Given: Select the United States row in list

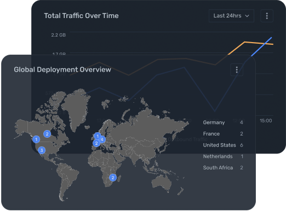Looking at the screenshot, I should click(223, 145).
